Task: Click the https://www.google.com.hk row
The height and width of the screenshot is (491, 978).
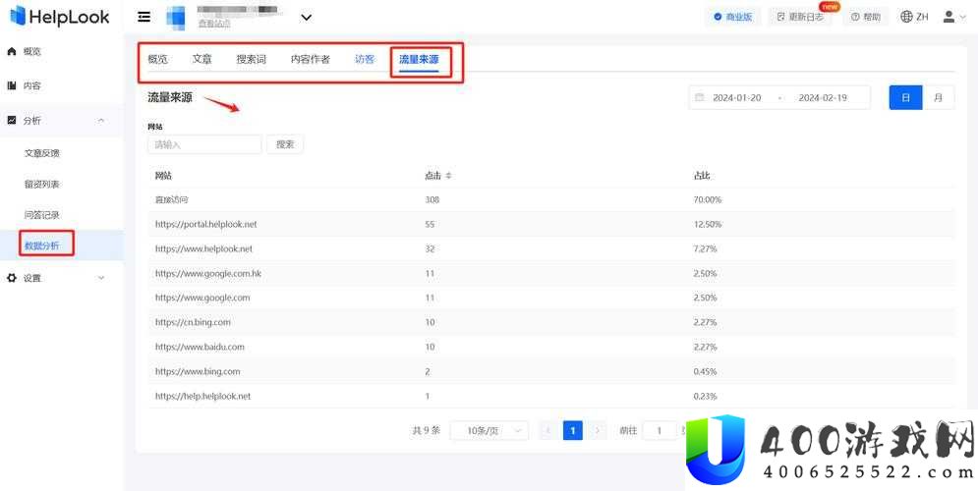Action: tap(550, 274)
